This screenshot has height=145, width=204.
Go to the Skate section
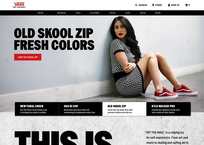click(x=113, y=13)
